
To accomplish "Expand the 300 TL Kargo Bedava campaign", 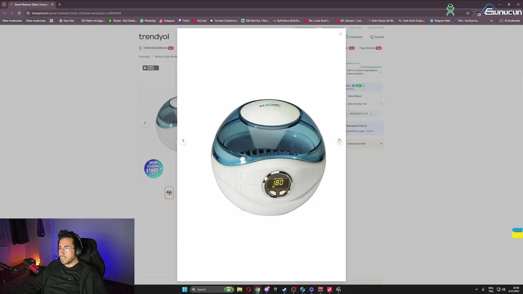I will (364, 72).
